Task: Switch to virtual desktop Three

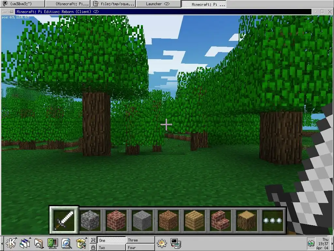Action: tap(140, 240)
